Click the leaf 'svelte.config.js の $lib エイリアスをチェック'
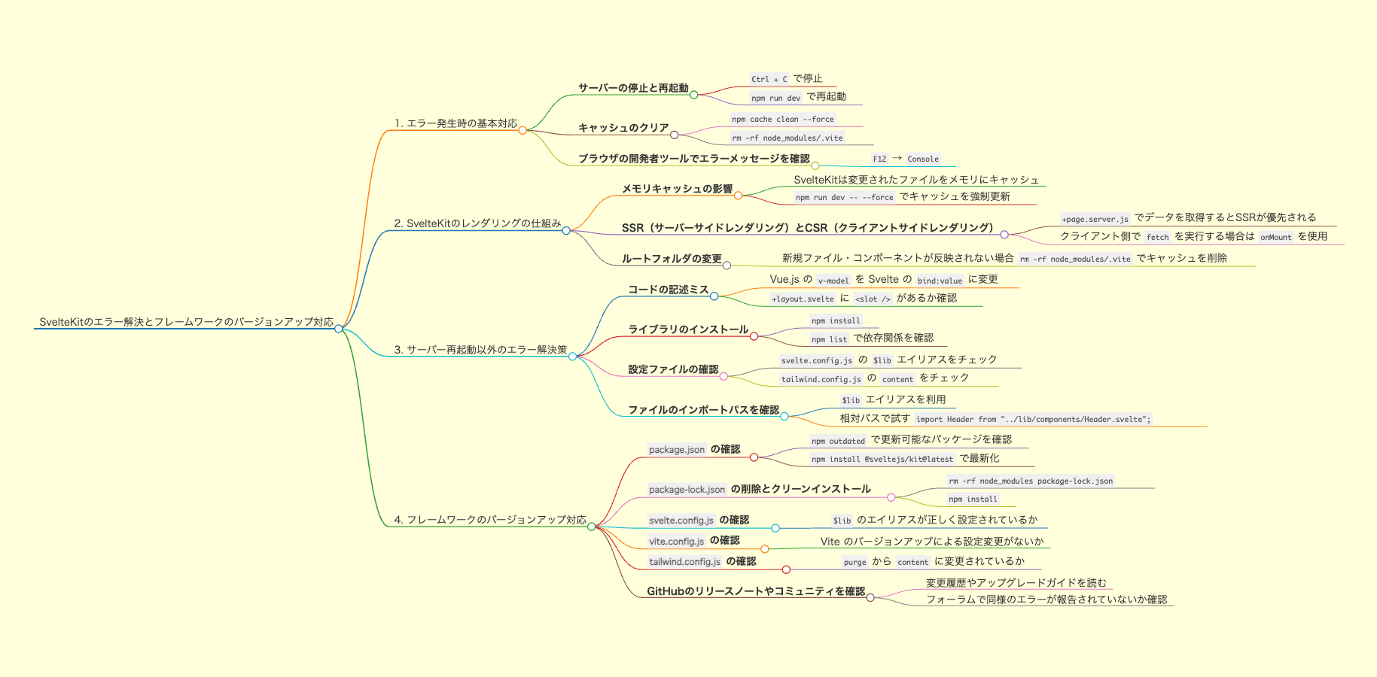 888,360
